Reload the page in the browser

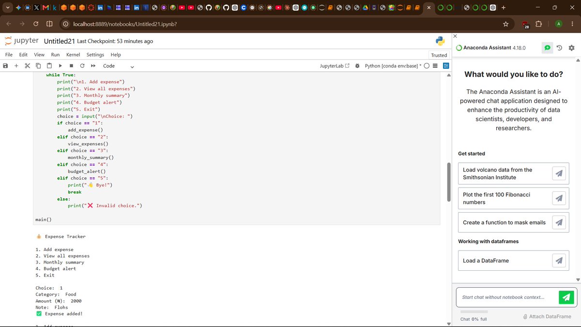pos(36,24)
